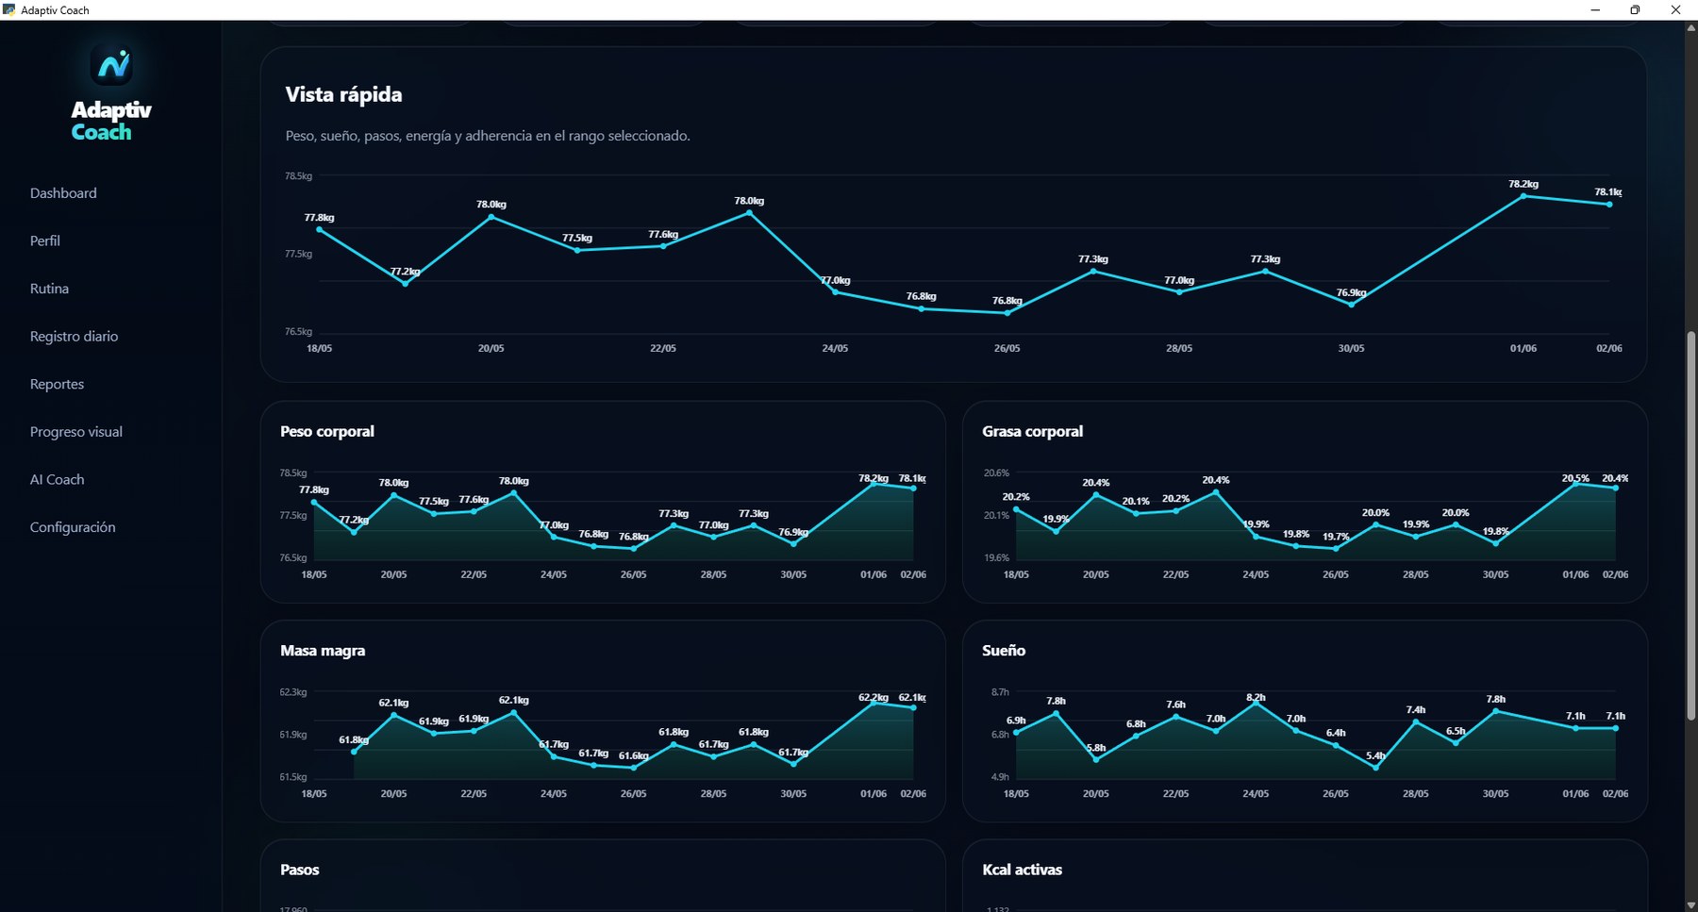Click the Masa magra chart title
This screenshot has width=1698, height=912.
(323, 651)
